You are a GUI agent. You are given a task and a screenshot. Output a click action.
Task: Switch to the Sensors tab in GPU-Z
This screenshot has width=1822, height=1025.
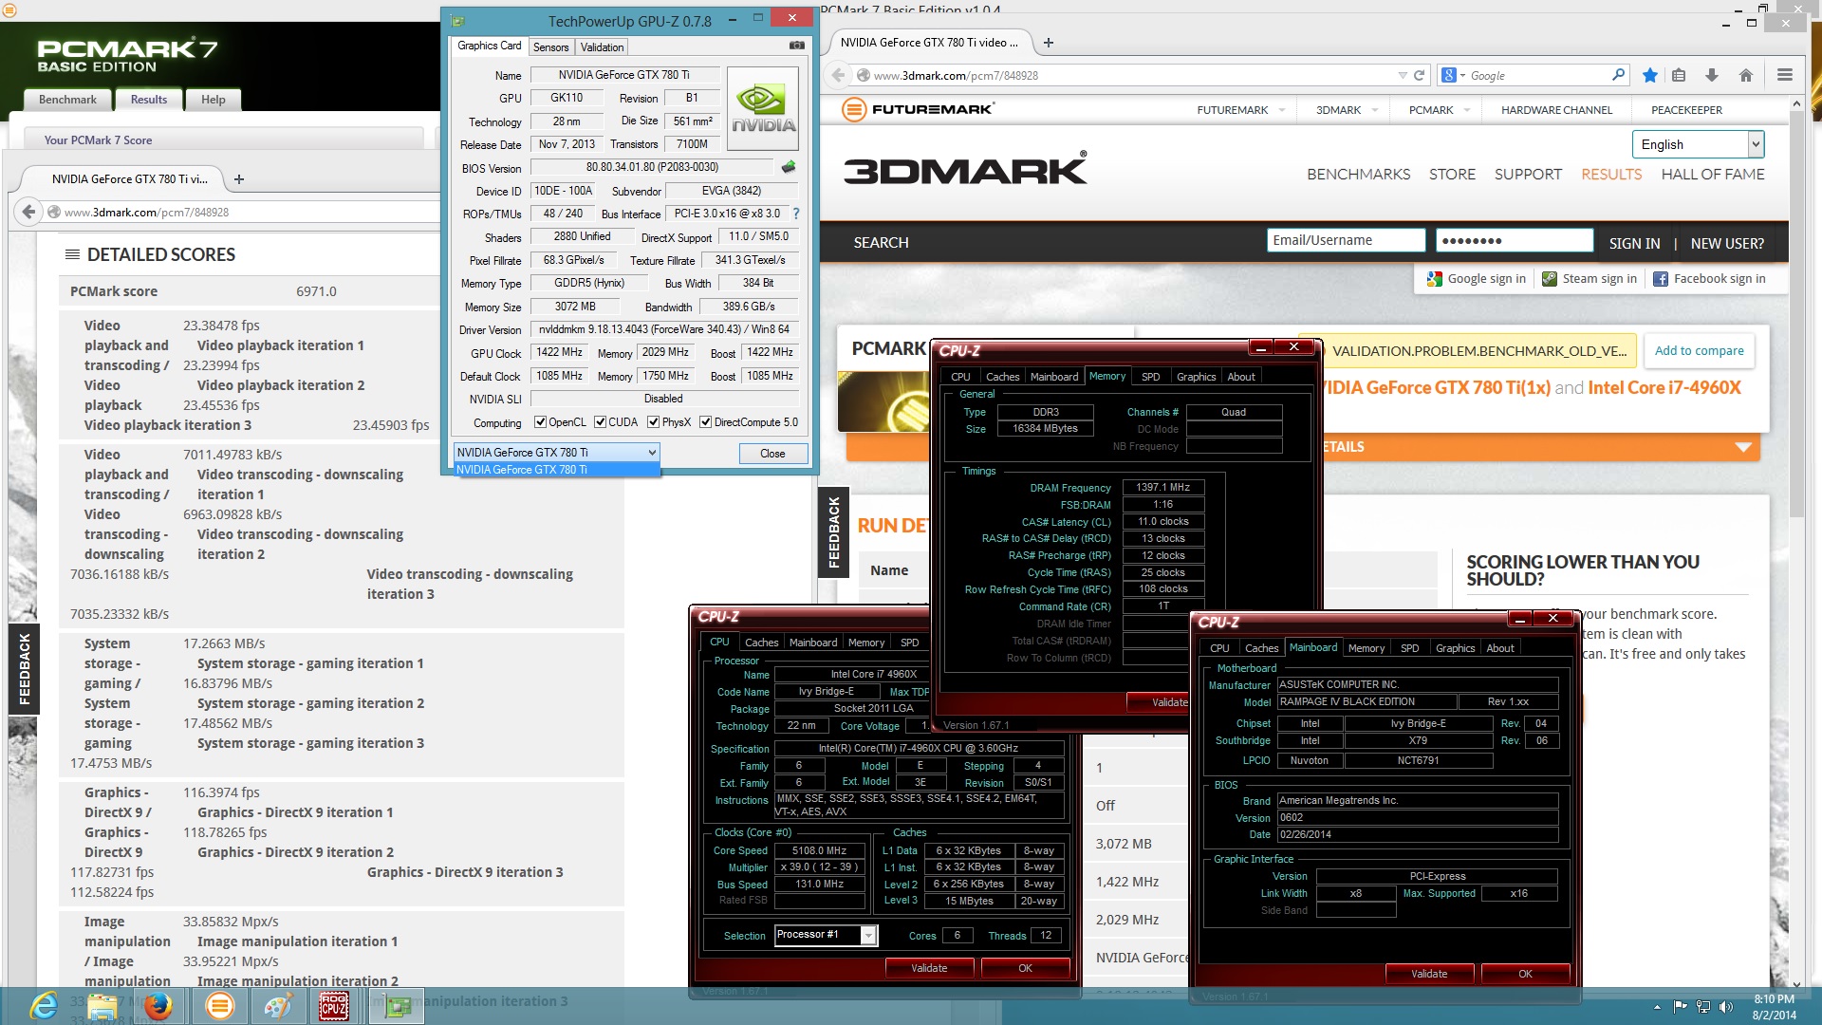(550, 47)
